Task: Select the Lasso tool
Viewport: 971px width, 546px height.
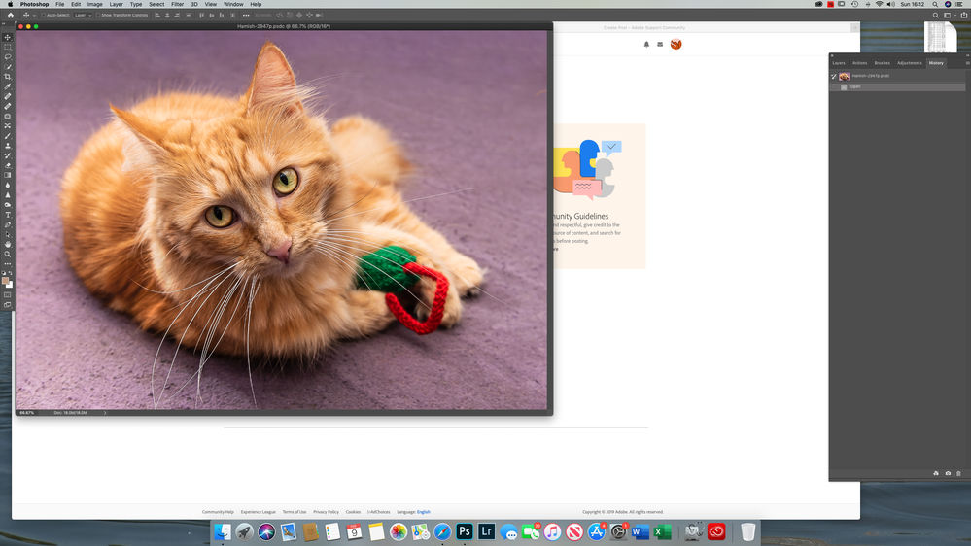Action: pyautogui.click(x=8, y=57)
